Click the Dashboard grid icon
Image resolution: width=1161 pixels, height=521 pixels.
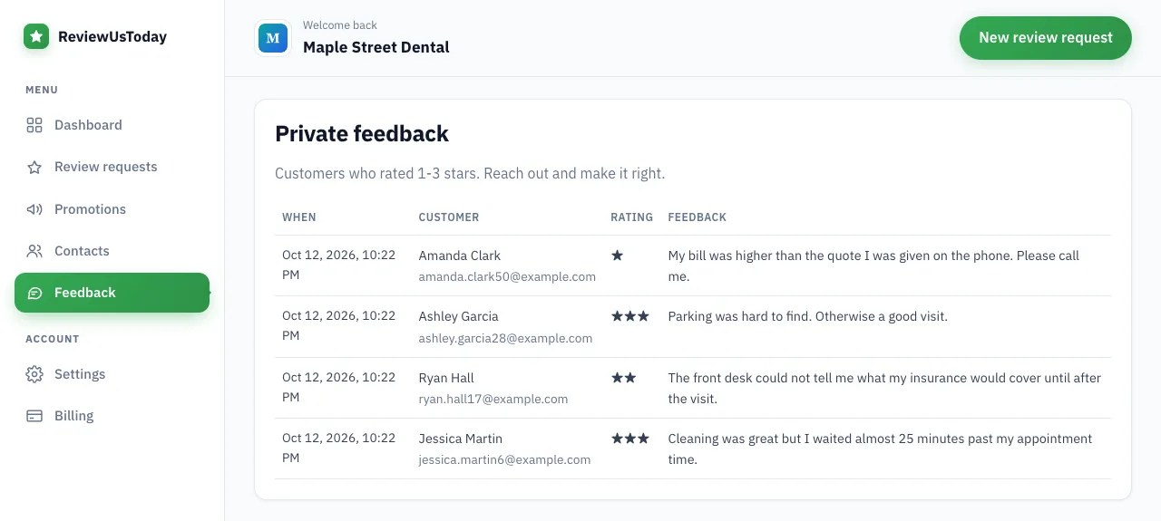(x=34, y=125)
